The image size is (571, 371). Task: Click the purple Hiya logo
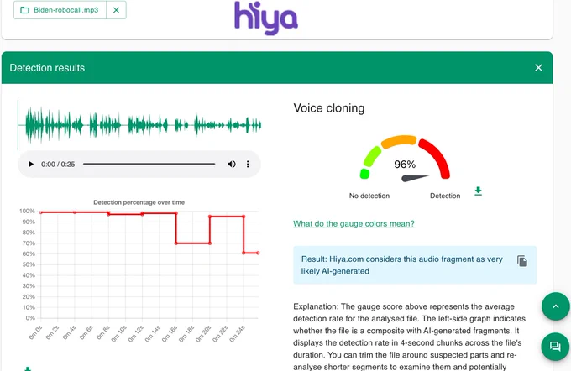pos(266,18)
